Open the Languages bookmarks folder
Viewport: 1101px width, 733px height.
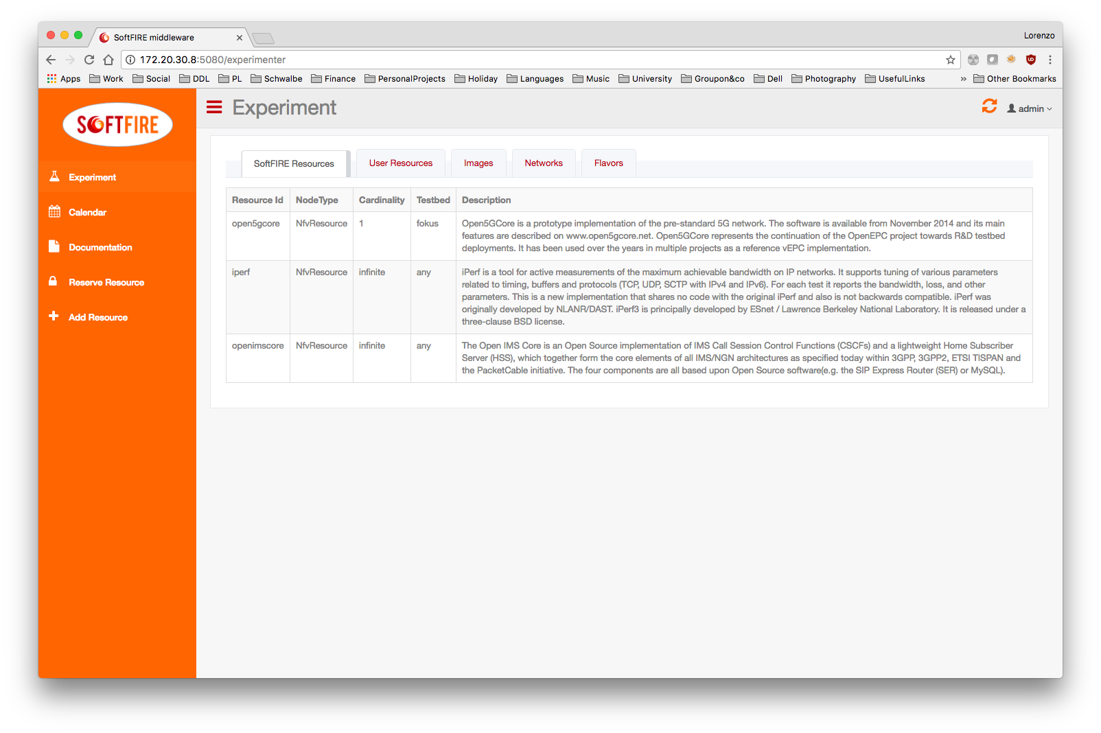(x=535, y=79)
